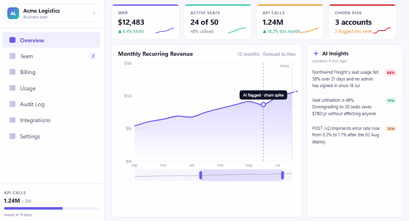The image size is (409, 221).
Task: Click the Billing sidebar icon
Action: coord(12,72)
